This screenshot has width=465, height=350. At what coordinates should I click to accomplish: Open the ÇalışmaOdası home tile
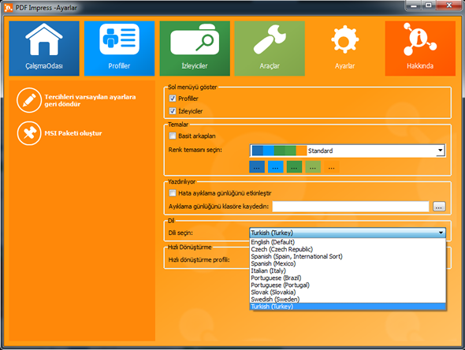click(x=44, y=48)
